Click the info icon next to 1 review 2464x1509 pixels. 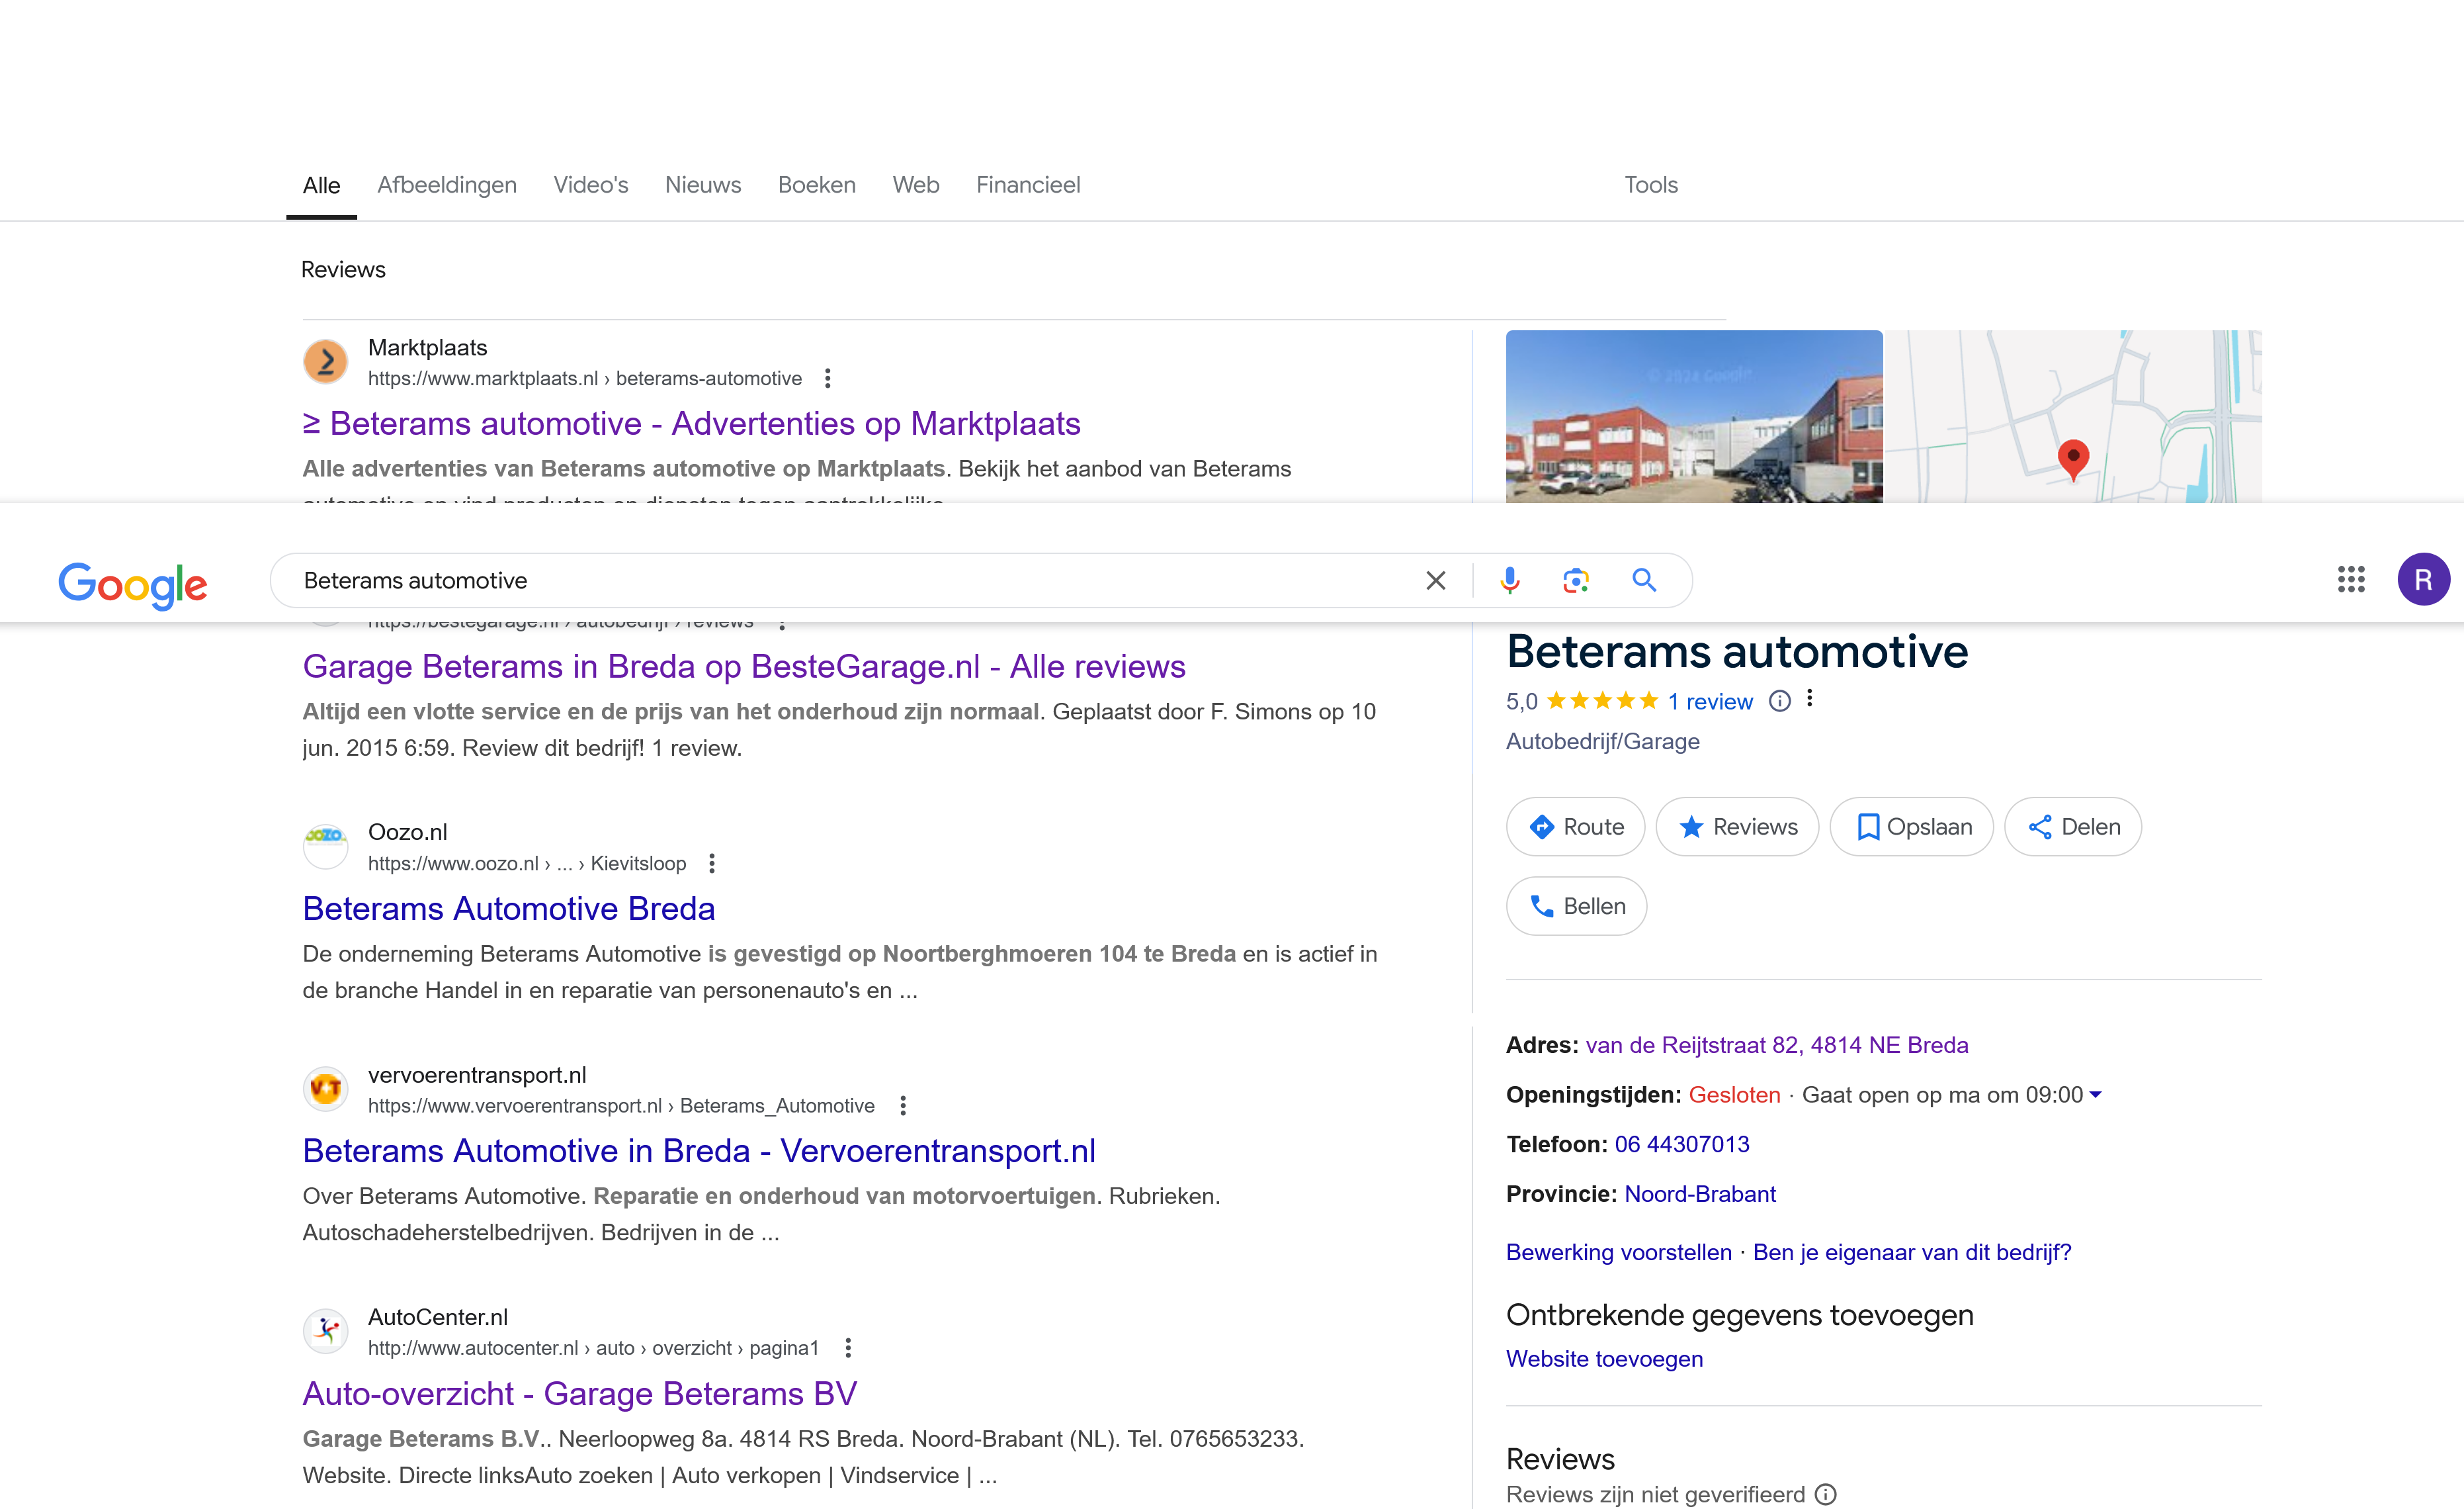1779,702
